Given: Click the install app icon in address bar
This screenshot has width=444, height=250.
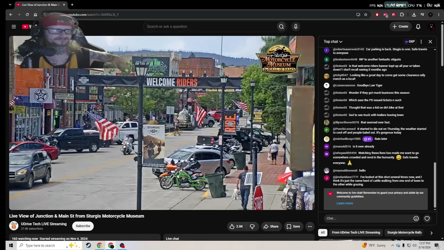Looking at the screenshot, I should pos(358,15).
